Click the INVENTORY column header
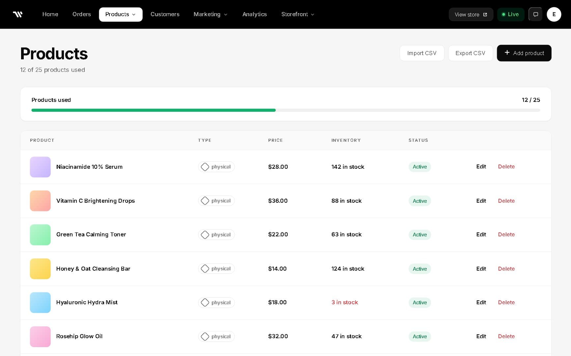The width and height of the screenshot is (571, 356). click(346, 140)
